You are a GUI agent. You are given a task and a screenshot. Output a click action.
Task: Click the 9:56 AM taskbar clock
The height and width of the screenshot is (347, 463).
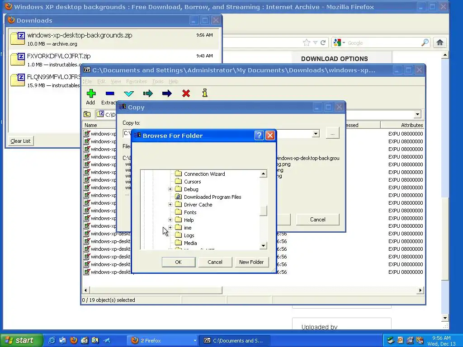441,338
